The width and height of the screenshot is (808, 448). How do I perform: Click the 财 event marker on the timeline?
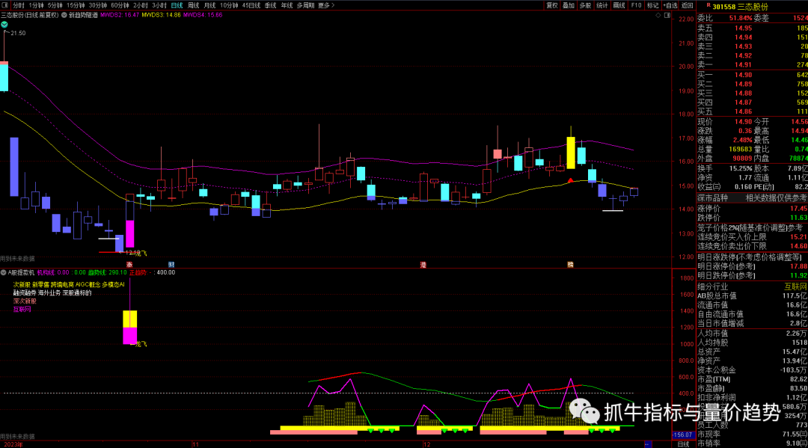click(171, 265)
